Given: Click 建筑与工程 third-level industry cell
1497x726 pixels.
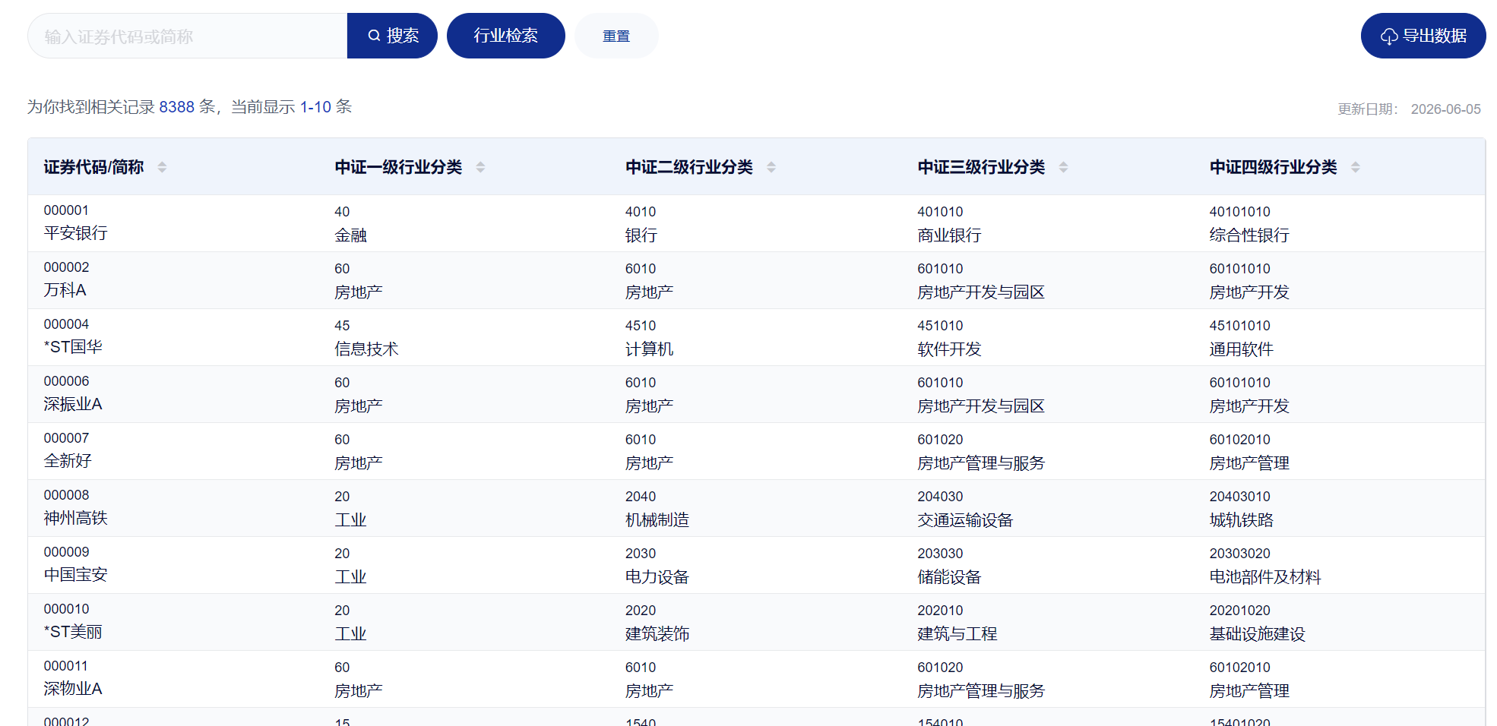Looking at the screenshot, I should point(957,634).
